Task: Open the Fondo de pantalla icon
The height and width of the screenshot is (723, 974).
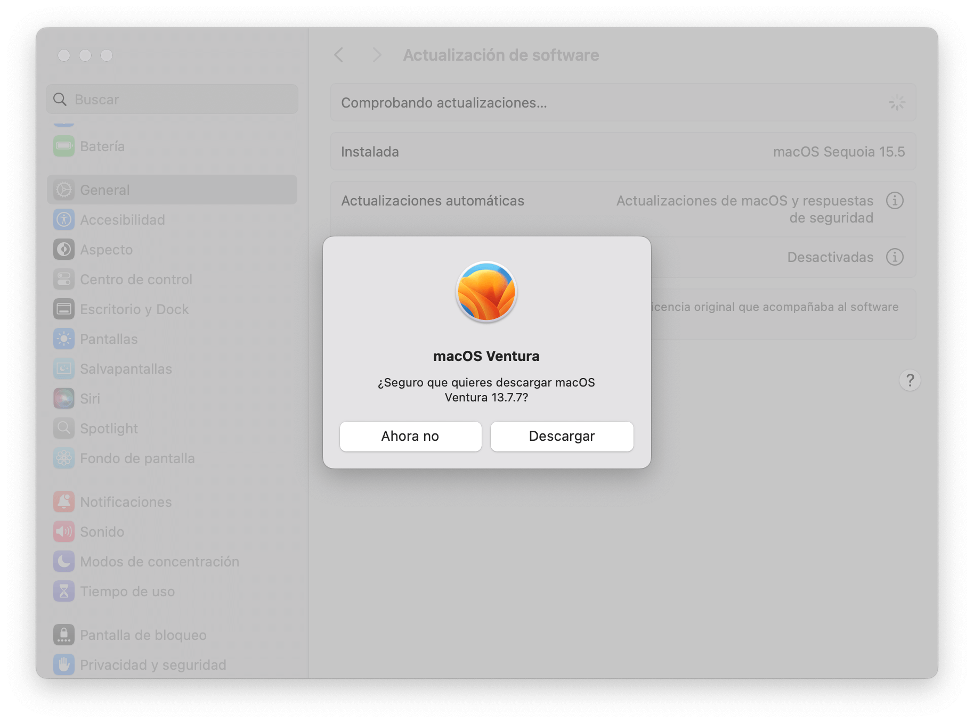Action: pos(64,458)
